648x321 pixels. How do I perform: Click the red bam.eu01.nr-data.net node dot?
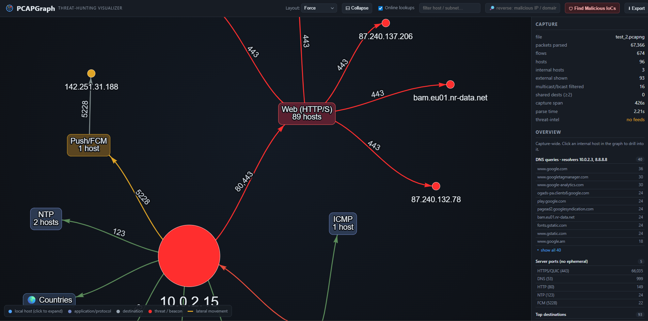(x=451, y=84)
